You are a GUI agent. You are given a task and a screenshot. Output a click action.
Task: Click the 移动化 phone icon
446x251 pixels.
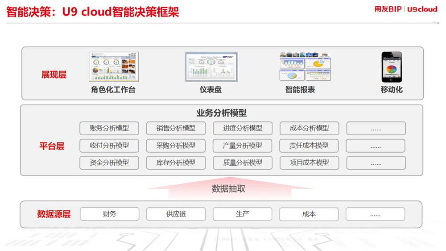[x=392, y=67]
